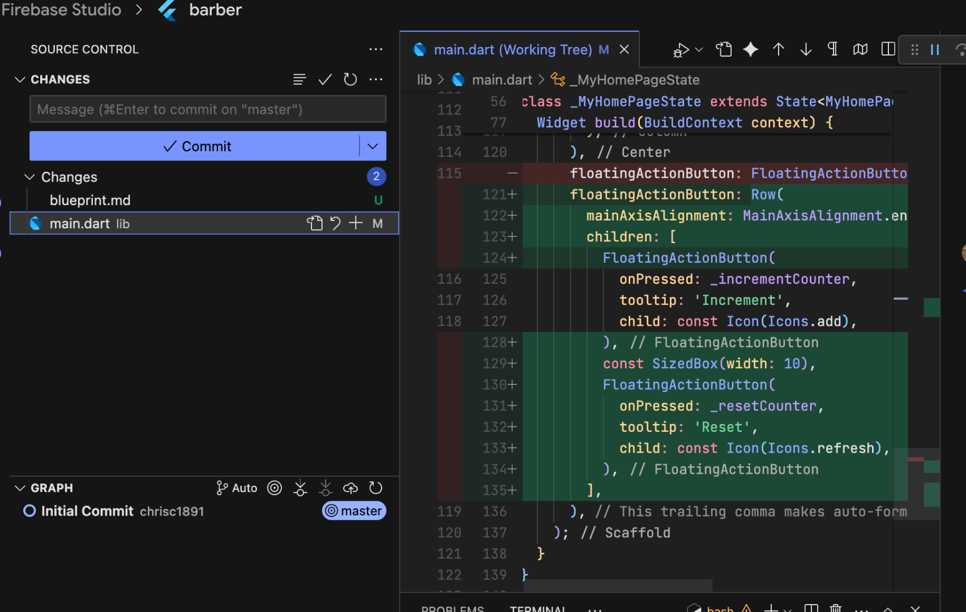Collapse the Changes file group

coord(30,177)
